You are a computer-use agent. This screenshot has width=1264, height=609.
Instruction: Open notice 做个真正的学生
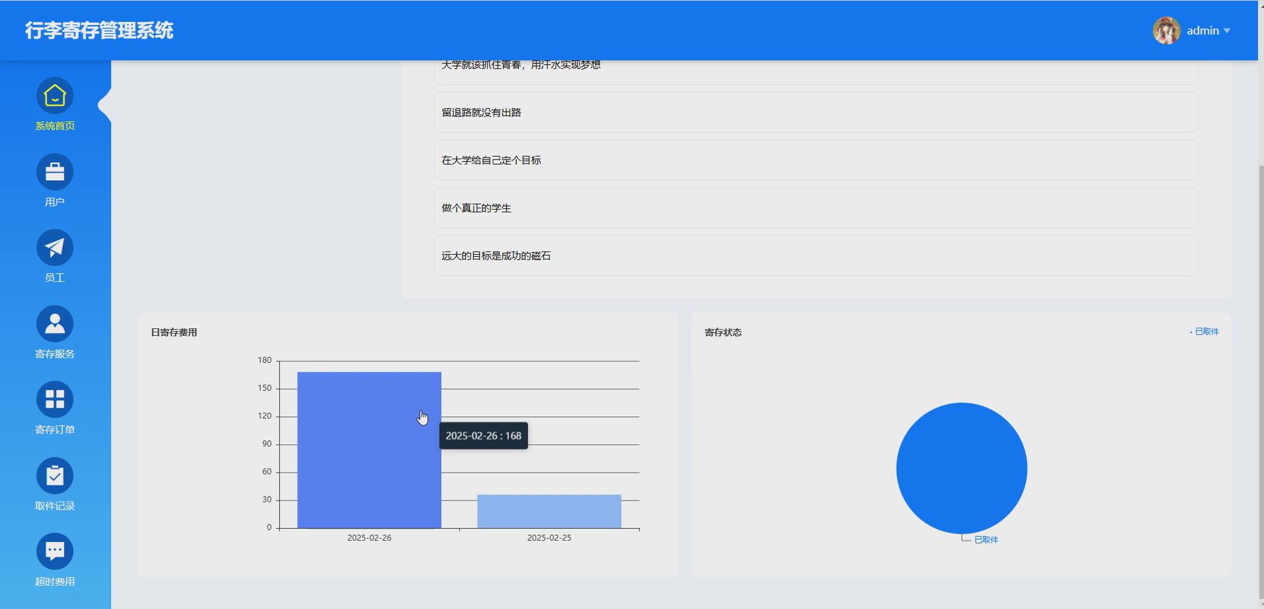(816, 208)
